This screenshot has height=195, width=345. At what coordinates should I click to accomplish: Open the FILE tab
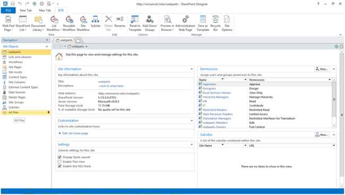8,10
